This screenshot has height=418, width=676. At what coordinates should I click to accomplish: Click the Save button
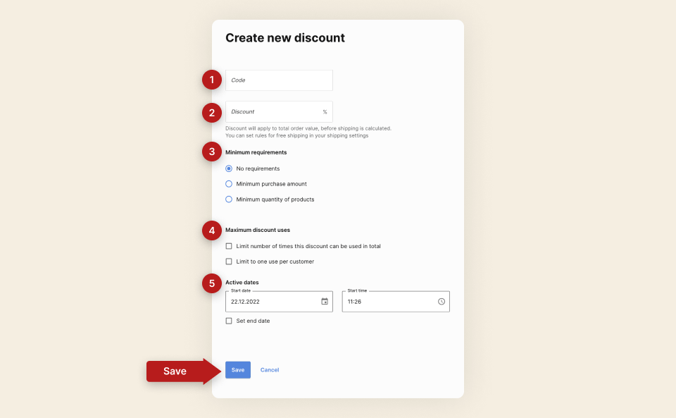point(237,369)
